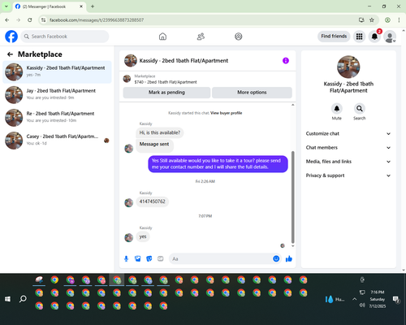The image size is (406, 325).
Task: Open Chrome's three-dot menu
Action: (399, 19)
